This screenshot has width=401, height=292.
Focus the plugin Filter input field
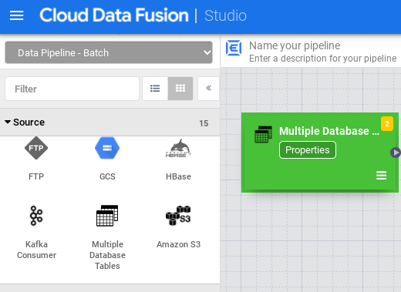point(72,89)
